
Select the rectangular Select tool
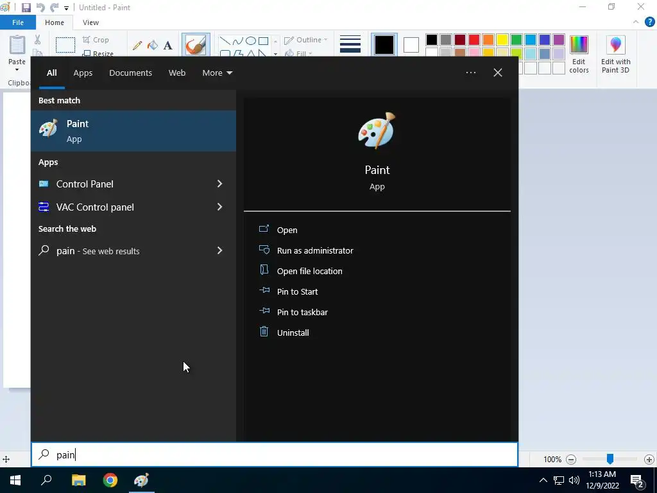click(x=65, y=45)
